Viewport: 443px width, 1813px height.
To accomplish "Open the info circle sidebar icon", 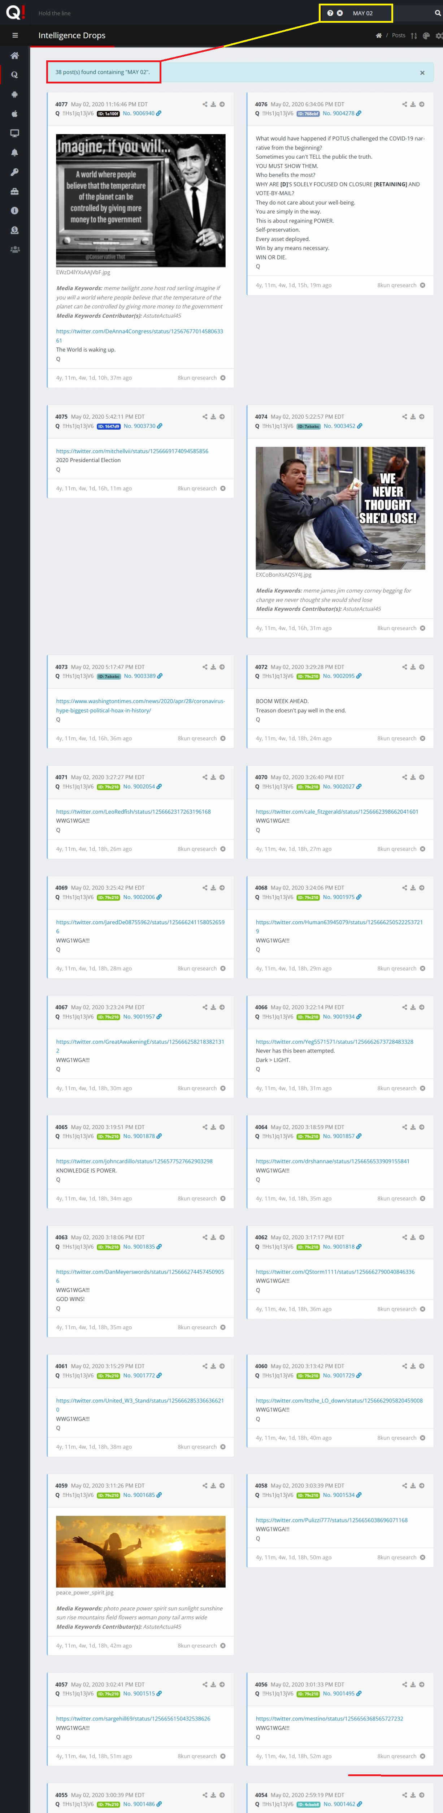I will (x=15, y=210).
